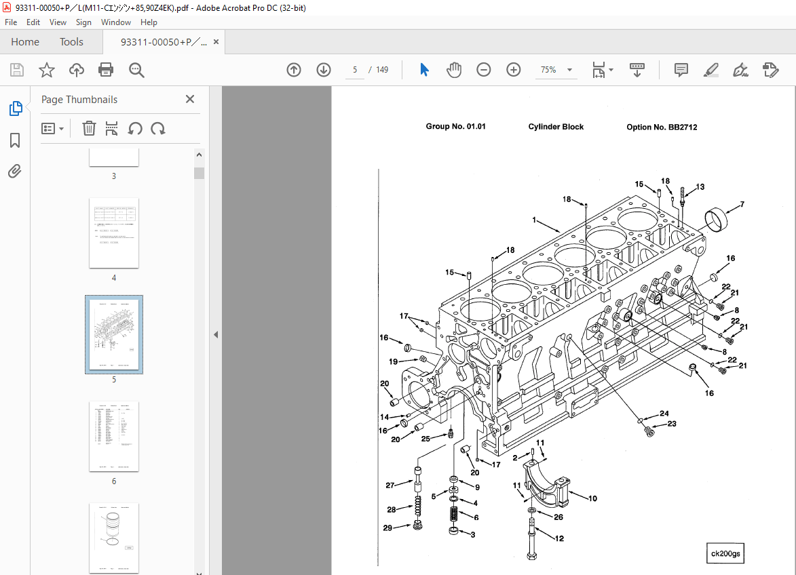Viewport: 796px width, 575px height.
Task: Open the thumbnail options dropdown menu
Action: pos(53,128)
